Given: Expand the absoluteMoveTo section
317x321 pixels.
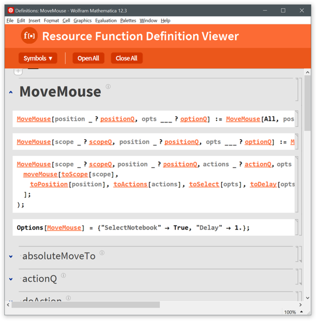Looking at the screenshot, I should [x=11, y=256].
